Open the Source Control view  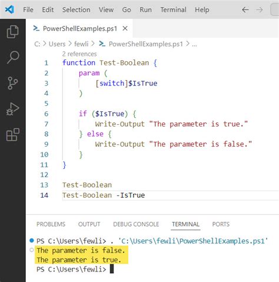[x=13, y=83]
